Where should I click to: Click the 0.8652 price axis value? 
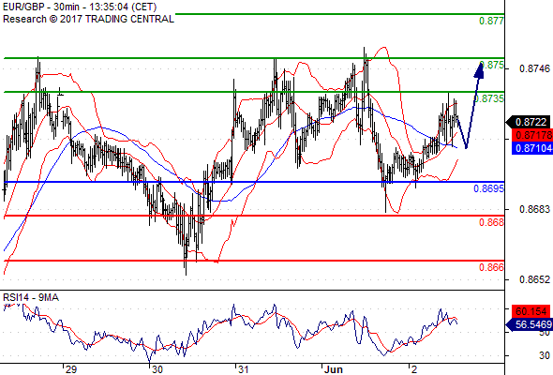pos(534,279)
